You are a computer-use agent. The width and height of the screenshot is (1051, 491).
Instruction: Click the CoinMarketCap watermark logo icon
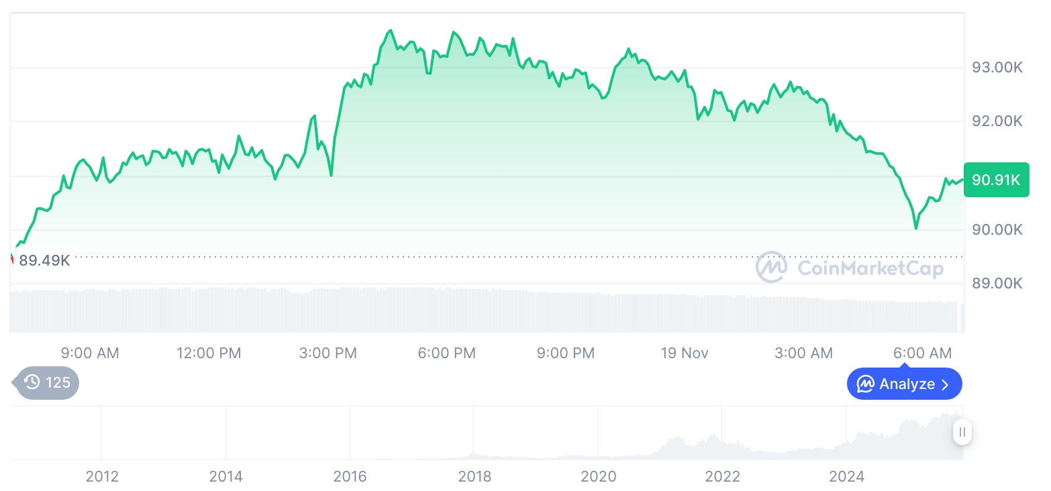point(772,268)
